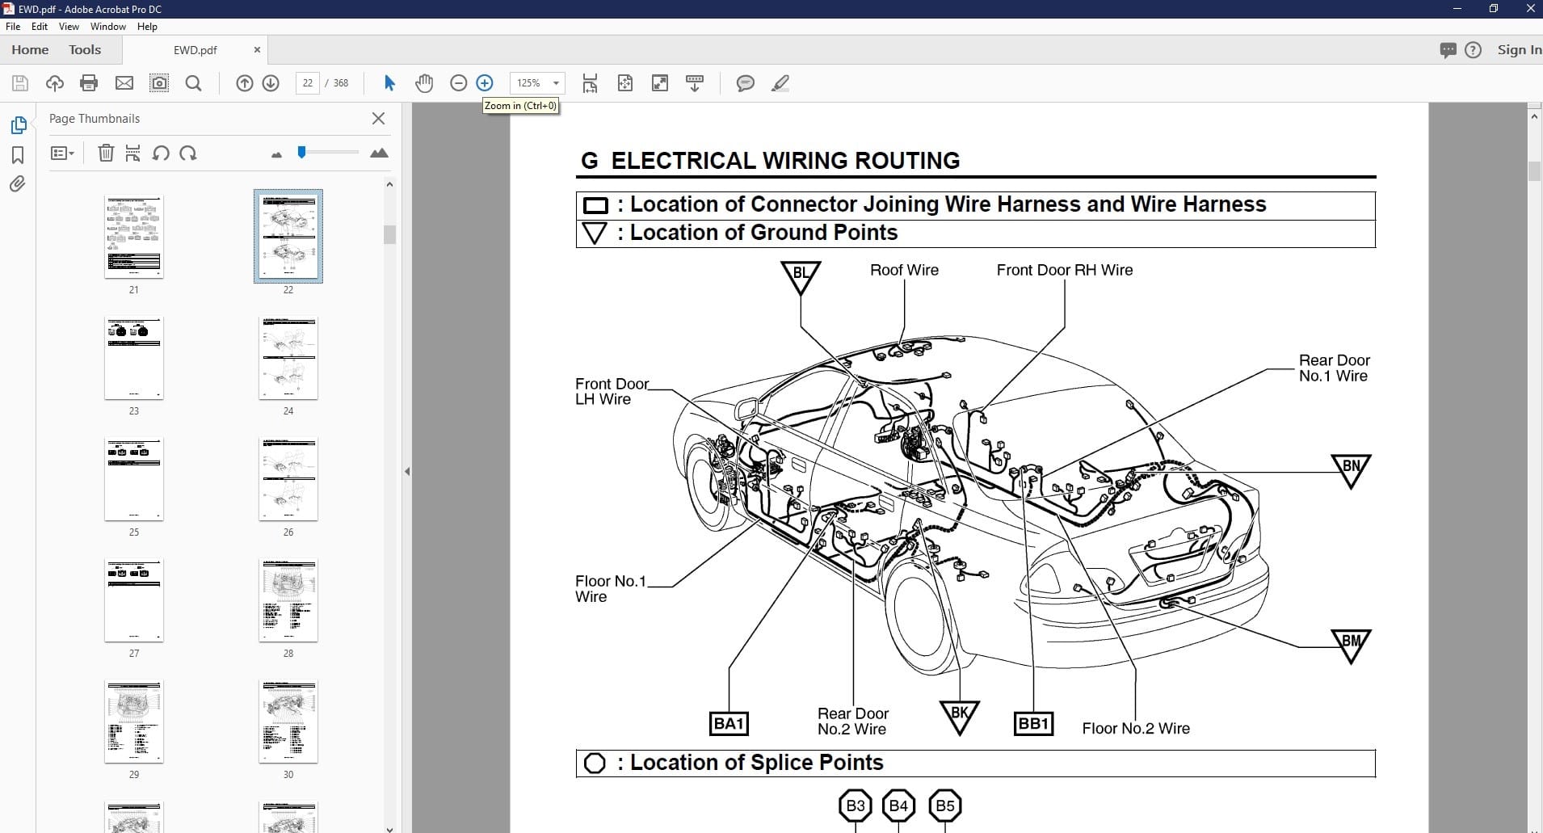Toggle the Bookmarks panel
The image size is (1543, 833).
click(x=18, y=155)
